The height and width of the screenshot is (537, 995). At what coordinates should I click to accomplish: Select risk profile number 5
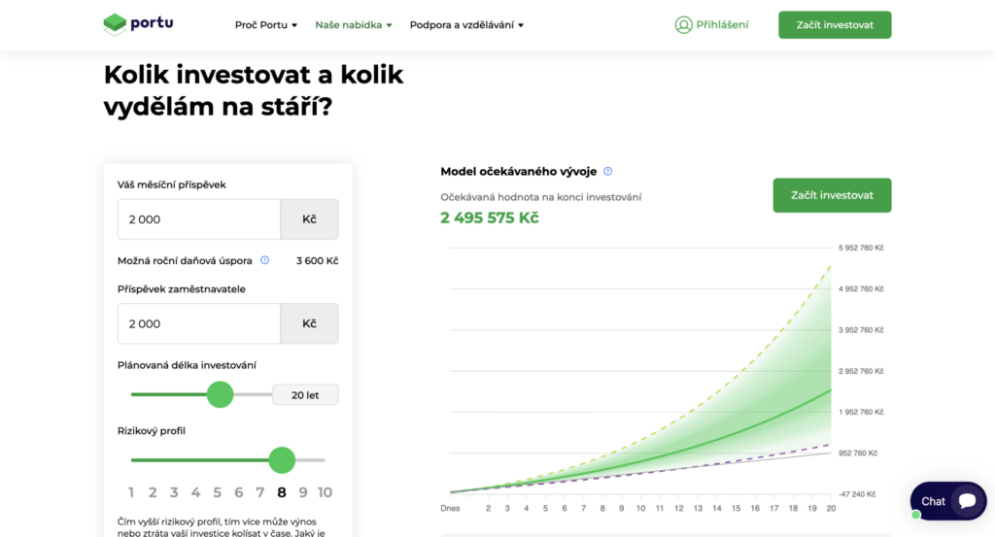pyautogui.click(x=217, y=492)
